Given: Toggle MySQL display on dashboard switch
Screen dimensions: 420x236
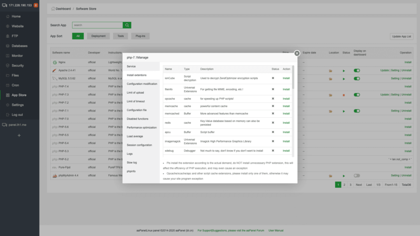Looking at the screenshot, I should click(x=357, y=78).
